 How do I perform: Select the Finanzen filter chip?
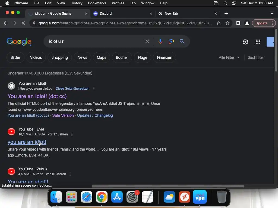coord(165,57)
